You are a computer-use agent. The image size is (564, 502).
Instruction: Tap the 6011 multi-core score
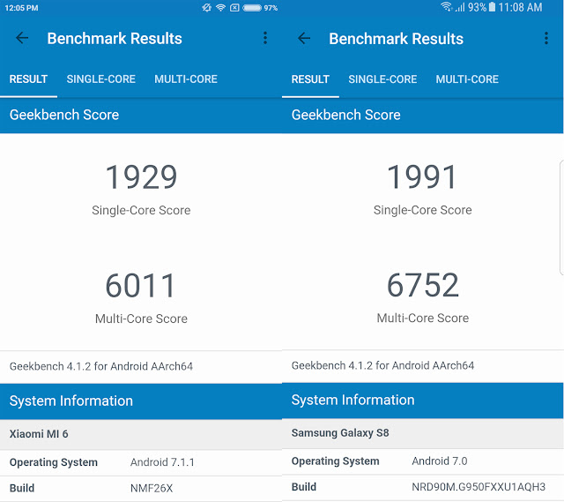pos(140,286)
